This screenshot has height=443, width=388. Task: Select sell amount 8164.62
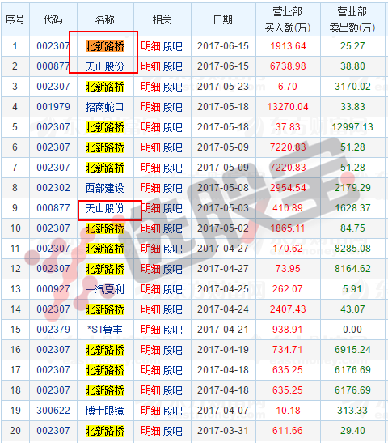[x=352, y=269]
